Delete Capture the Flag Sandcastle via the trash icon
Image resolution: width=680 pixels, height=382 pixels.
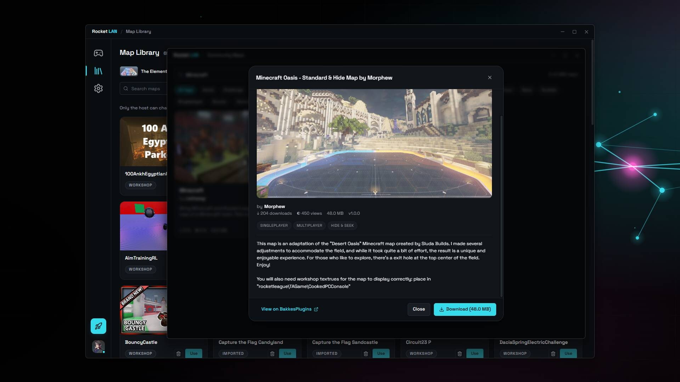366,353
